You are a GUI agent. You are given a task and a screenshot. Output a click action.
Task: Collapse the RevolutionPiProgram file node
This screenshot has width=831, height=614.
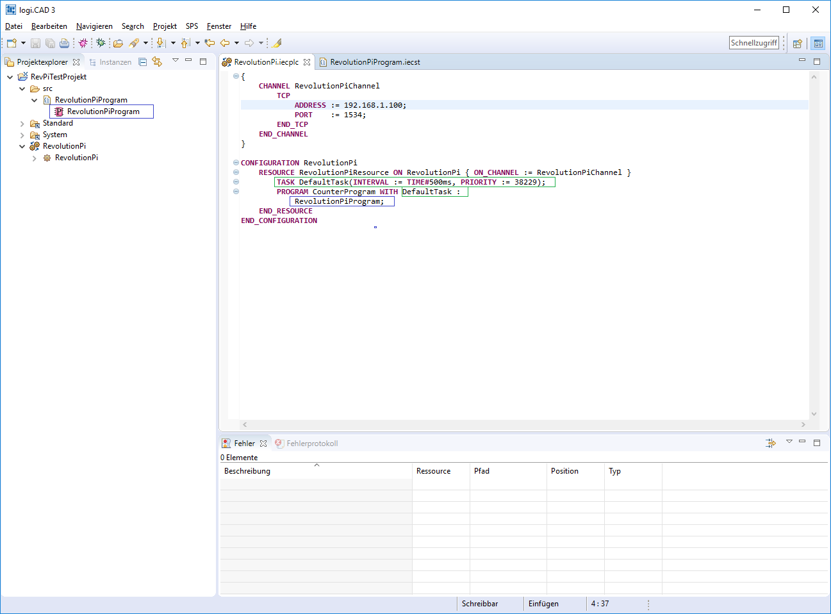click(x=35, y=100)
